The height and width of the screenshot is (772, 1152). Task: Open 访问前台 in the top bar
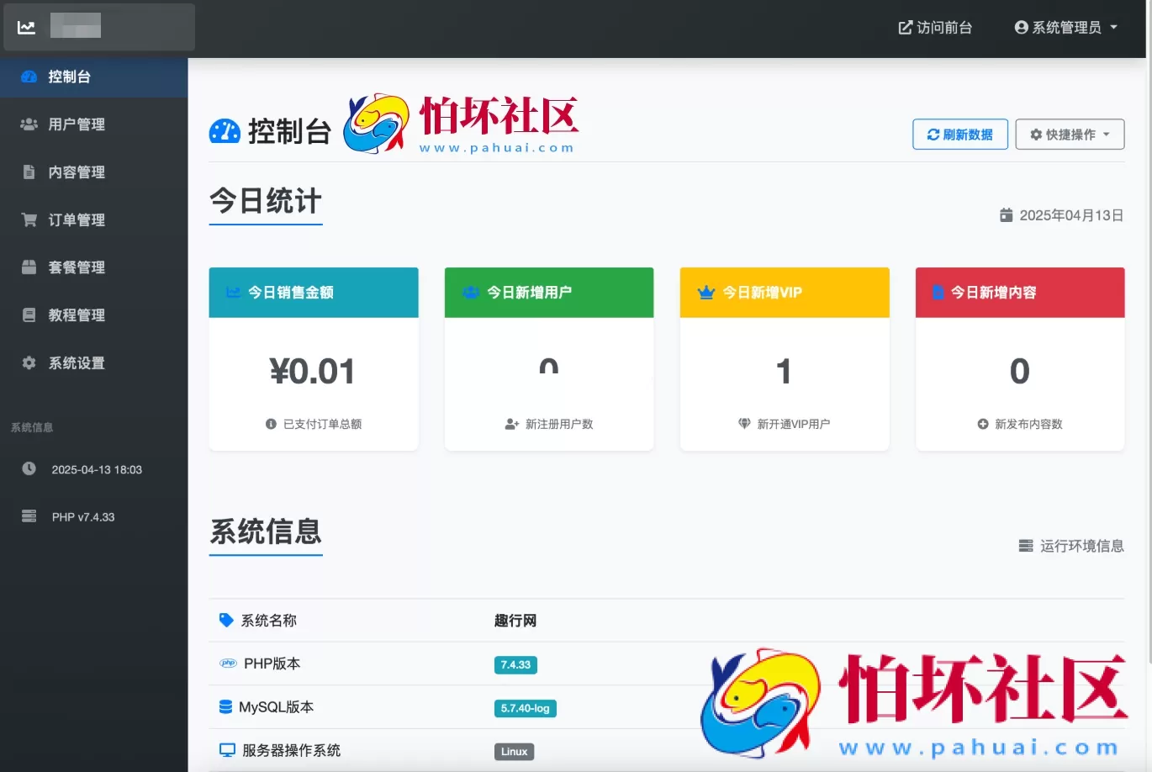click(934, 27)
